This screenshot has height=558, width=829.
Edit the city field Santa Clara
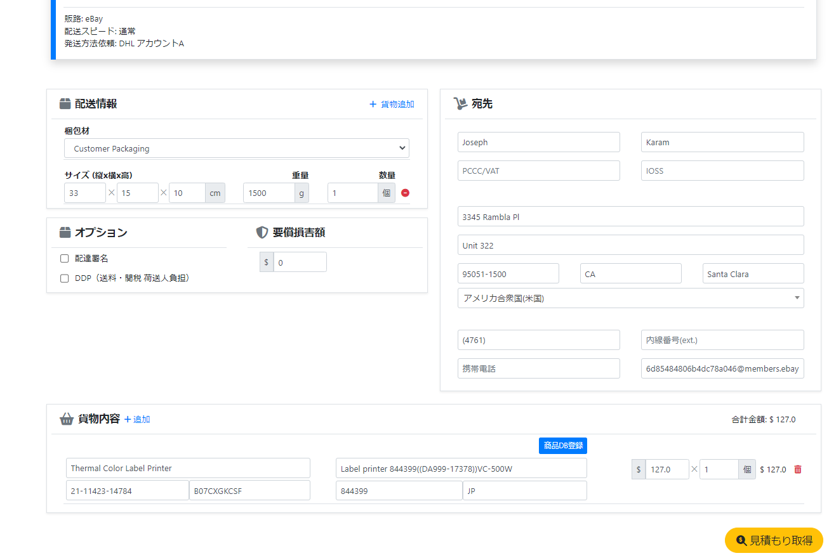click(753, 273)
